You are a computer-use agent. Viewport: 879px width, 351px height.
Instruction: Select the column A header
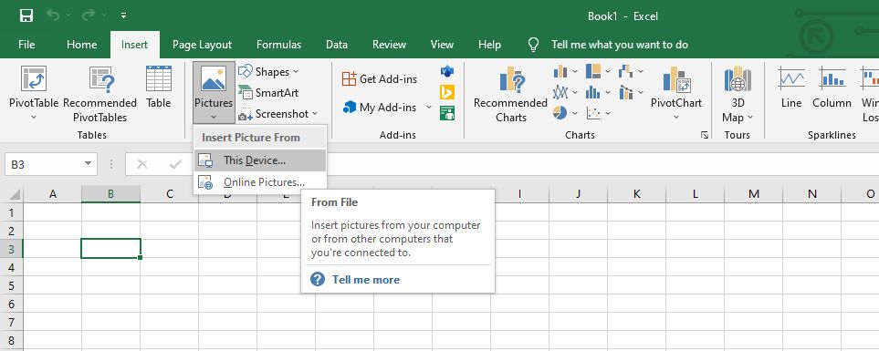[x=53, y=194]
